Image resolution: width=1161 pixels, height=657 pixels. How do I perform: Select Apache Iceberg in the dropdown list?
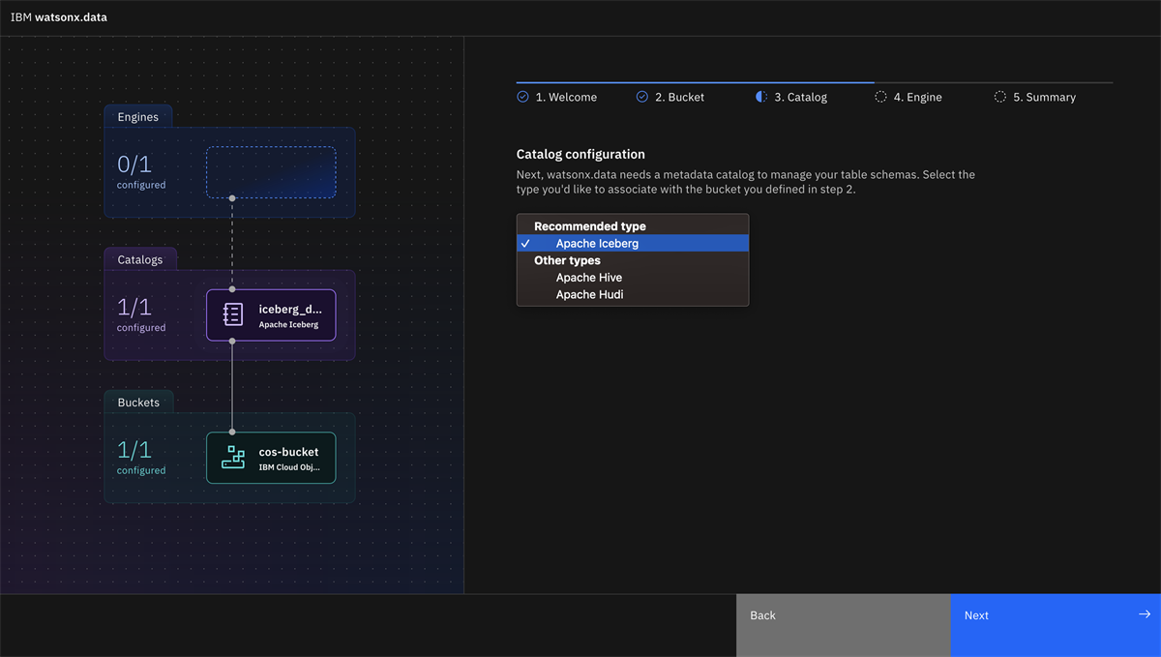coord(633,244)
